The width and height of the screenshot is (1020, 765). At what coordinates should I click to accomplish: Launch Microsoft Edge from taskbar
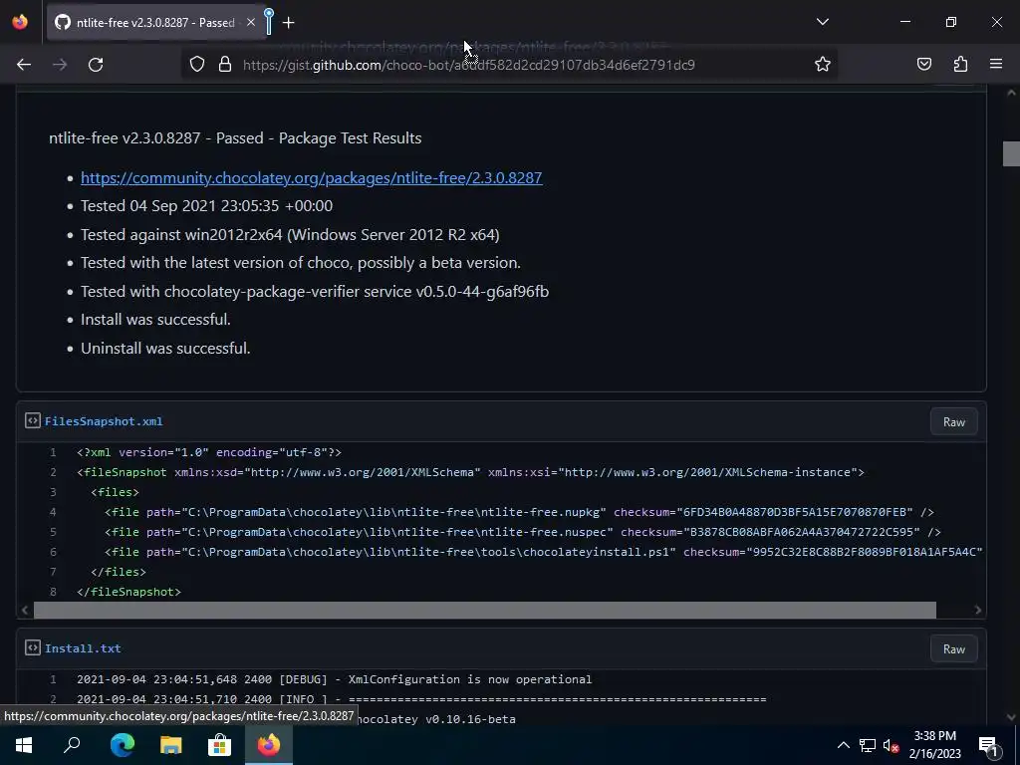[x=122, y=745]
